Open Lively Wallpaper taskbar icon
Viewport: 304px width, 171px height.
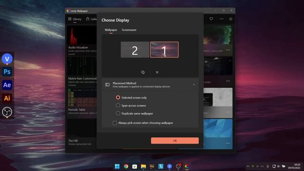pos(187,166)
